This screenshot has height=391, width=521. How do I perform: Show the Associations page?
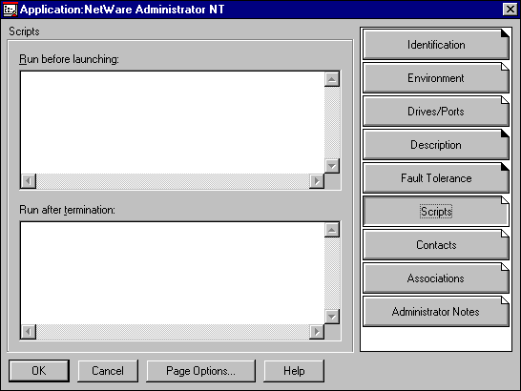(436, 278)
